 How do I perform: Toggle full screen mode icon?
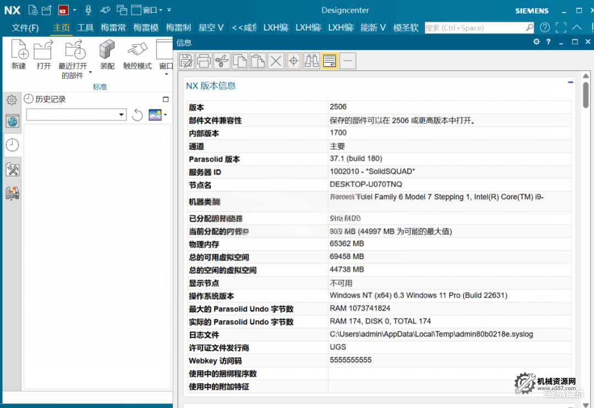click(560, 27)
